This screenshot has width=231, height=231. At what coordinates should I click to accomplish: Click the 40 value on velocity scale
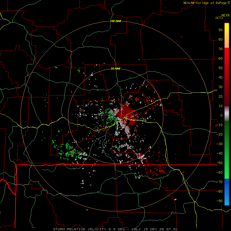[220, 78]
